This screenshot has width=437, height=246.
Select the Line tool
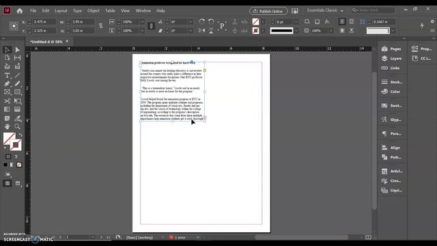pos(17,75)
